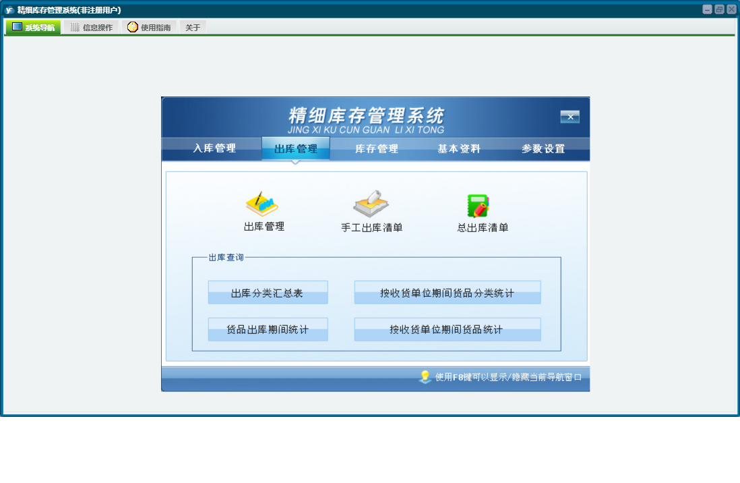Screen dimensions: 740x483
Task: Select the 出库管理 tab
Action: point(296,148)
